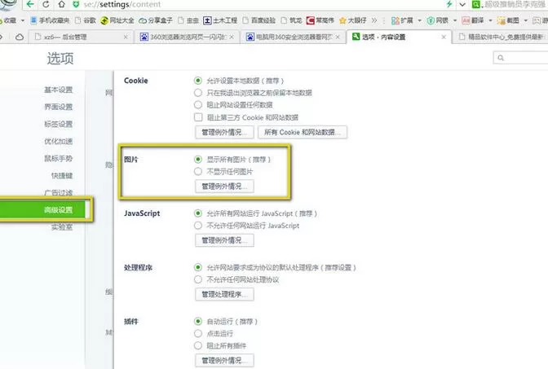Expand the address bar history dropdown chevron
The width and height of the screenshot is (548, 369).
462,5
